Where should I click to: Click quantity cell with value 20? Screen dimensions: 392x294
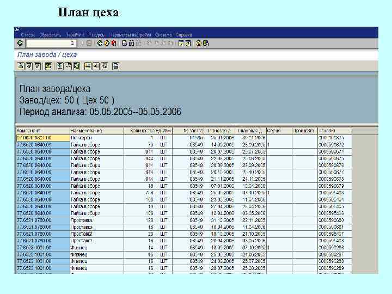coord(139,234)
